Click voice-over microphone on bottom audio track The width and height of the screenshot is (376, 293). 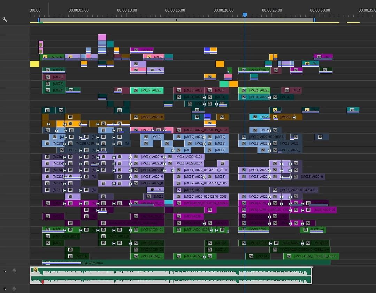coord(14,289)
